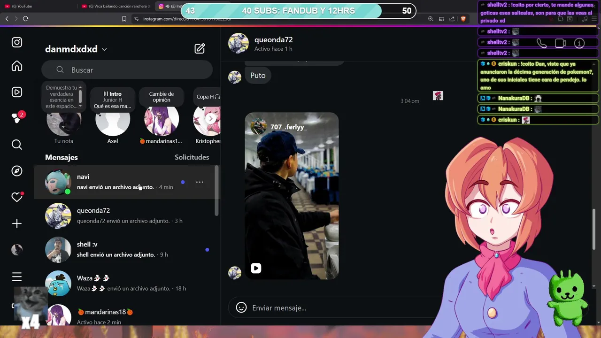This screenshot has width=601, height=338.
Task: Click 3:04 pm timestamp
Action: click(x=410, y=101)
